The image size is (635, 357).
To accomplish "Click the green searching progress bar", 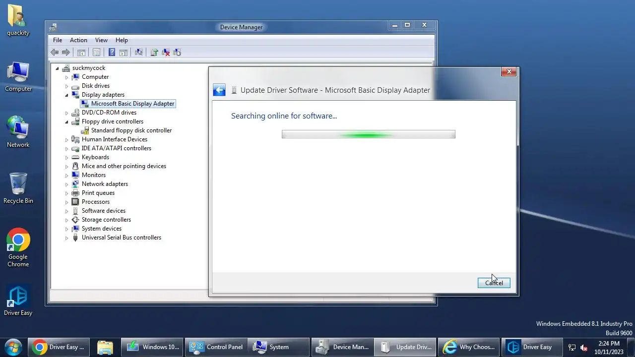I will click(368, 134).
